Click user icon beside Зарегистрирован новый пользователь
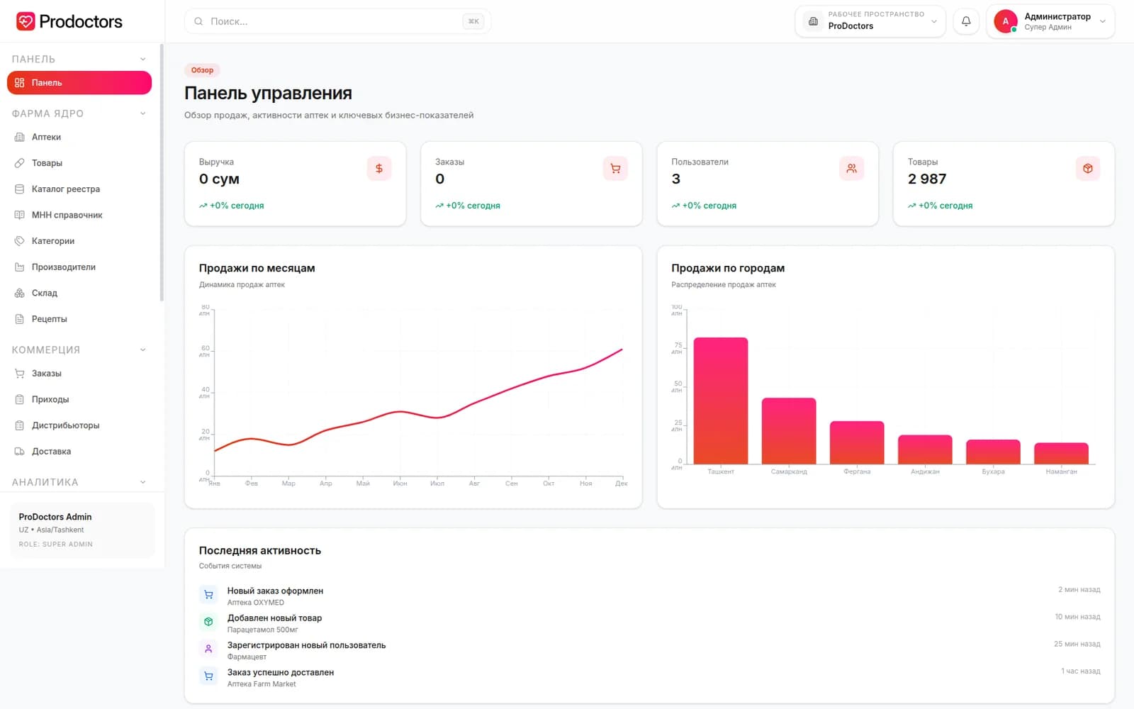 [208, 649]
